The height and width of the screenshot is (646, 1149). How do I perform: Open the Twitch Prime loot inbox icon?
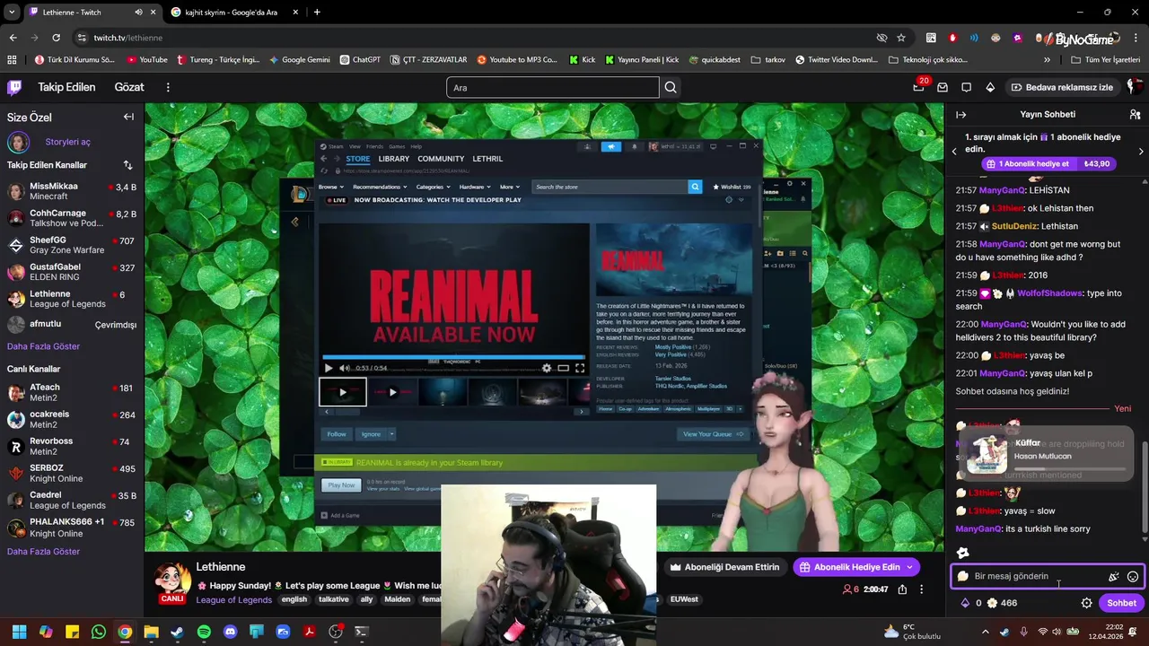click(943, 87)
